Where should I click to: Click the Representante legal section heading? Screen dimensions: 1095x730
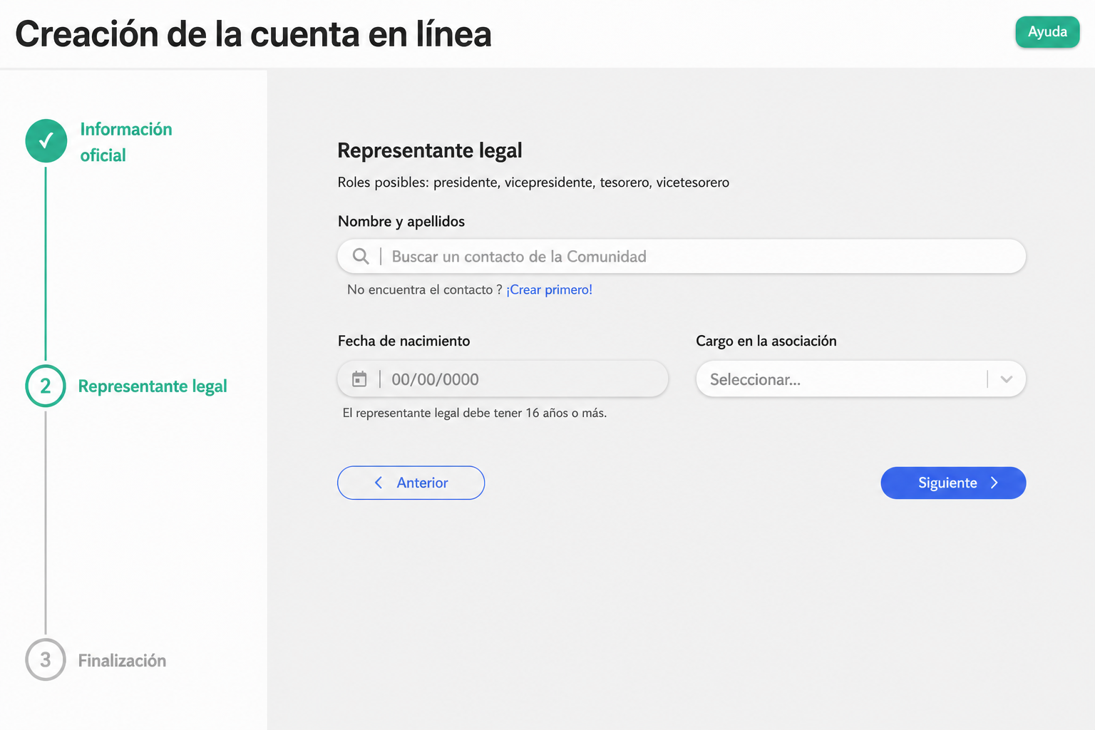pos(430,150)
